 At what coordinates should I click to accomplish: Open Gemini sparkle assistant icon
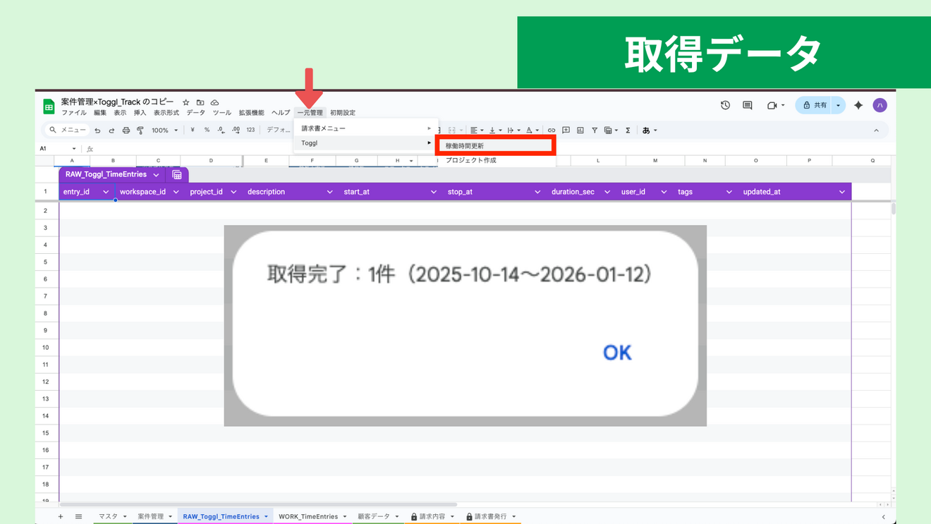click(858, 105)
